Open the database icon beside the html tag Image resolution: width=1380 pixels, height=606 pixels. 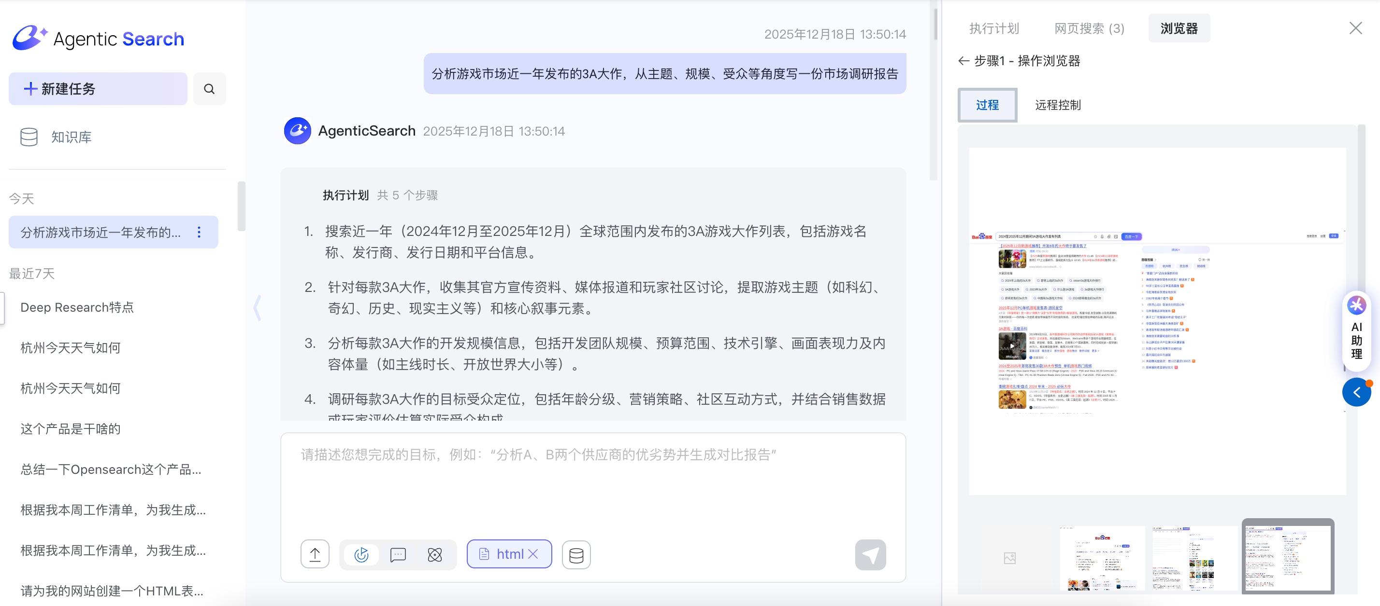point(576,554)
